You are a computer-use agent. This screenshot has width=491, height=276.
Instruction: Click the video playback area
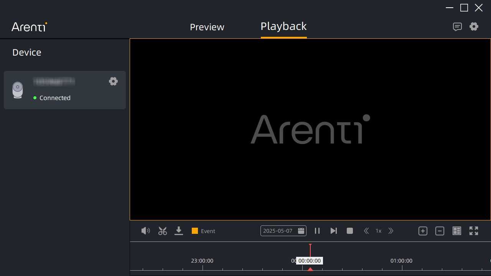coord(310,130)
